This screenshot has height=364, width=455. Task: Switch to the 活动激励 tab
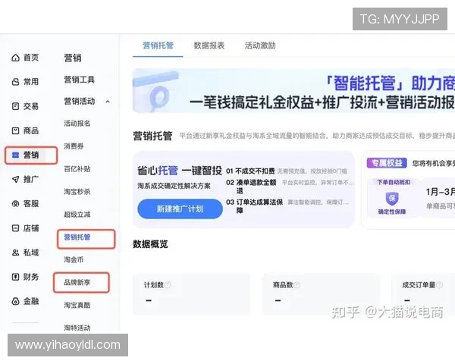point(260,45)
